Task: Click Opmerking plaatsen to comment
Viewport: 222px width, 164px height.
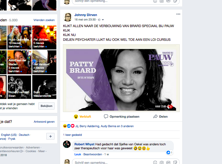Action: (x=121, y=116)
